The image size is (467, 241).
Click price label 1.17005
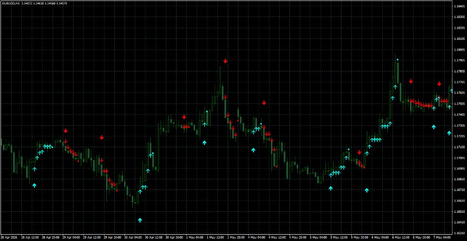coord(459,158)
